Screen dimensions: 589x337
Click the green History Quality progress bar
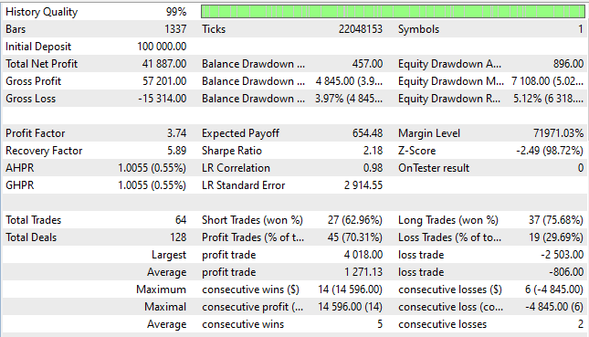[393, 12]
